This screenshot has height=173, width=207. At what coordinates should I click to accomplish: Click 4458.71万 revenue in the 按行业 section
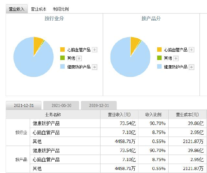coord(125,141)
